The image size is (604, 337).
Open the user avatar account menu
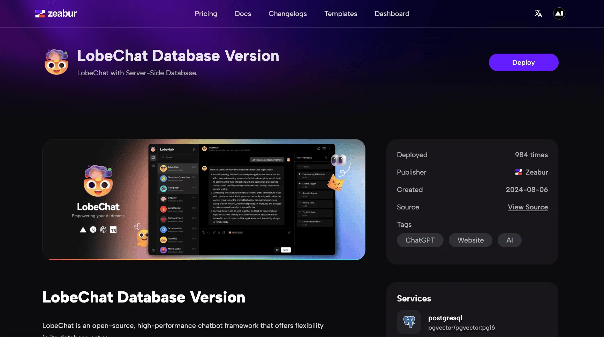click(559, 14)
